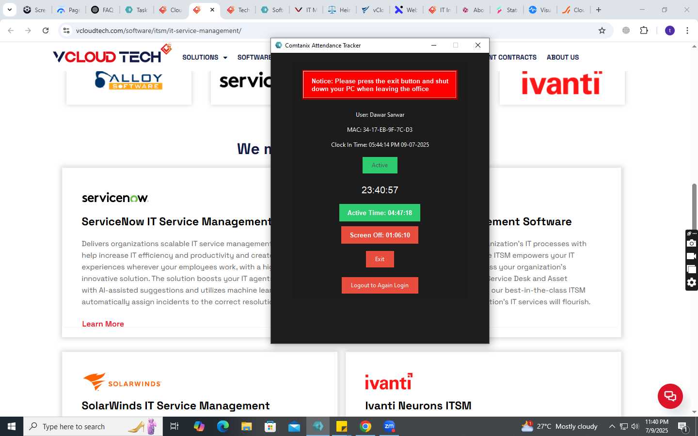Click the taskbar search box
The height and width of the screenshot is (436, 698).
click(93, 426)
